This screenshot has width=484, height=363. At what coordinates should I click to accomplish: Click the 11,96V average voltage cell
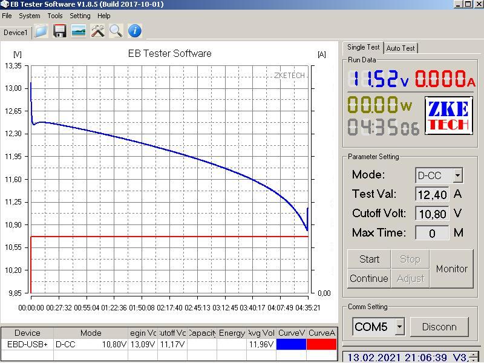click(261, 344)
